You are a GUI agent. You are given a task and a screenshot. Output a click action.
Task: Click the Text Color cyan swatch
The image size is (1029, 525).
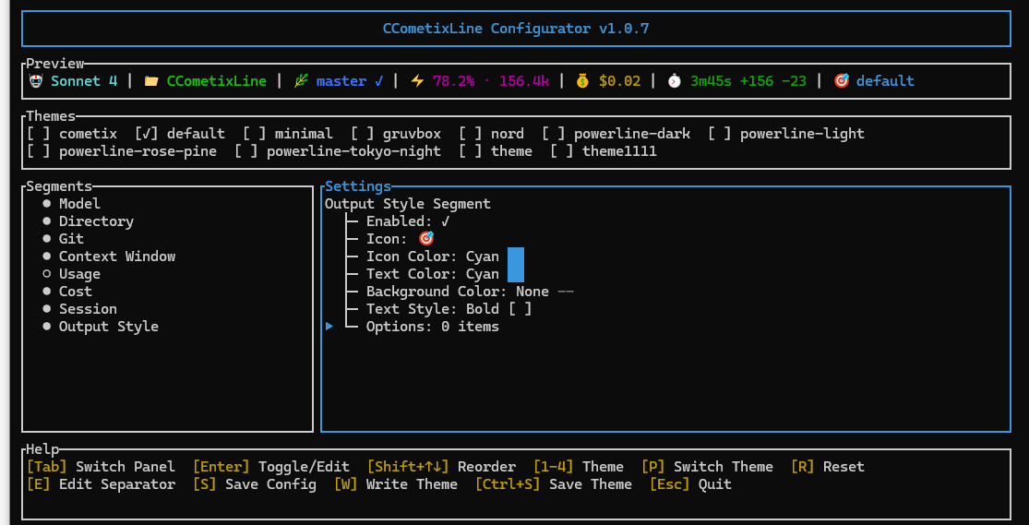click(x=516, y=274)
